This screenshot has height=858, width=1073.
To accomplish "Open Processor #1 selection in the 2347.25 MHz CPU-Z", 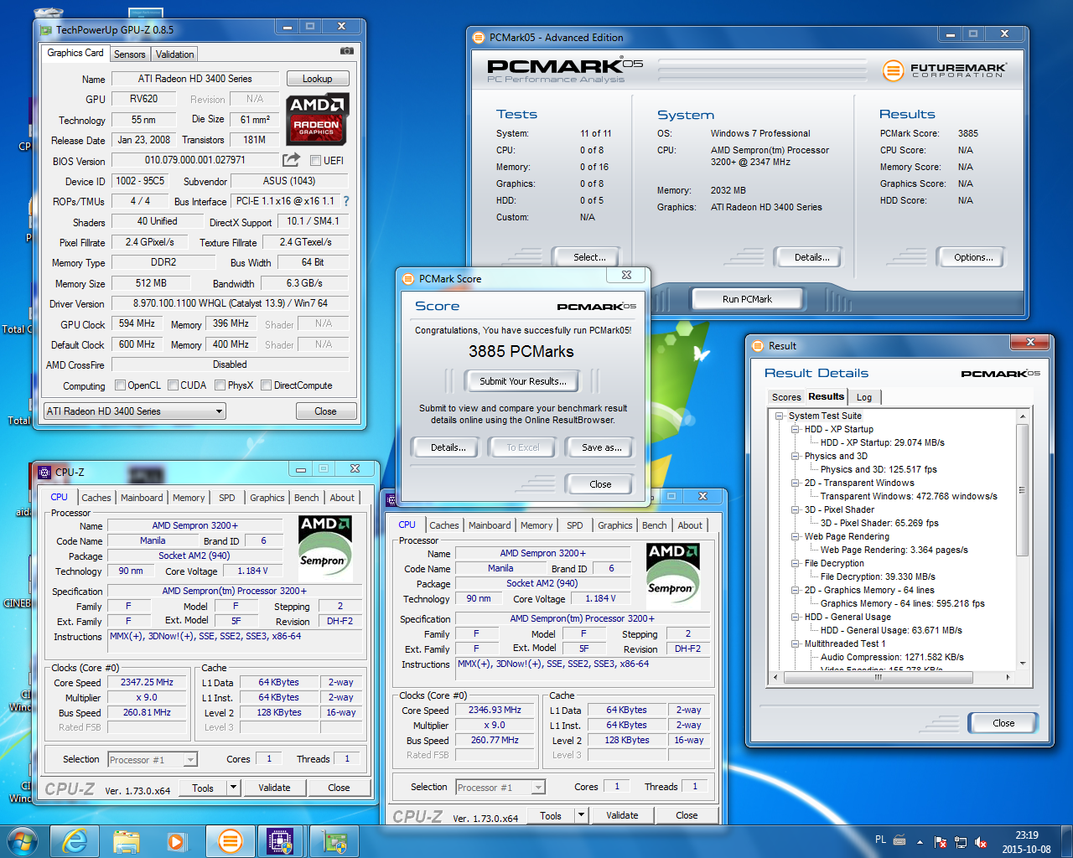I will (x=153, y=760).
